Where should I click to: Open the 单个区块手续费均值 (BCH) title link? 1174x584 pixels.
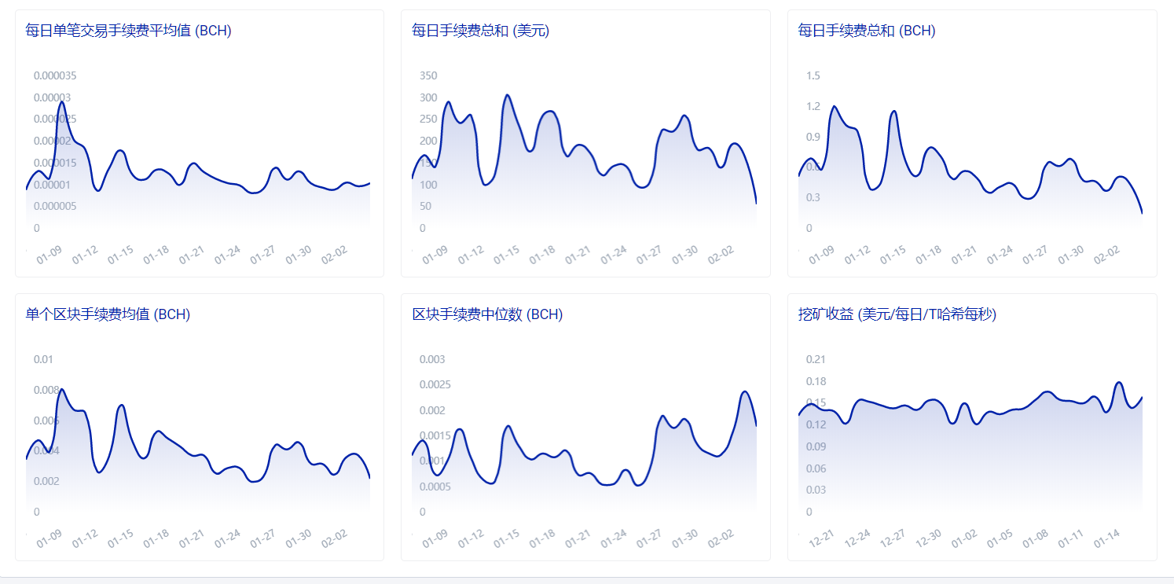[108, 314]
